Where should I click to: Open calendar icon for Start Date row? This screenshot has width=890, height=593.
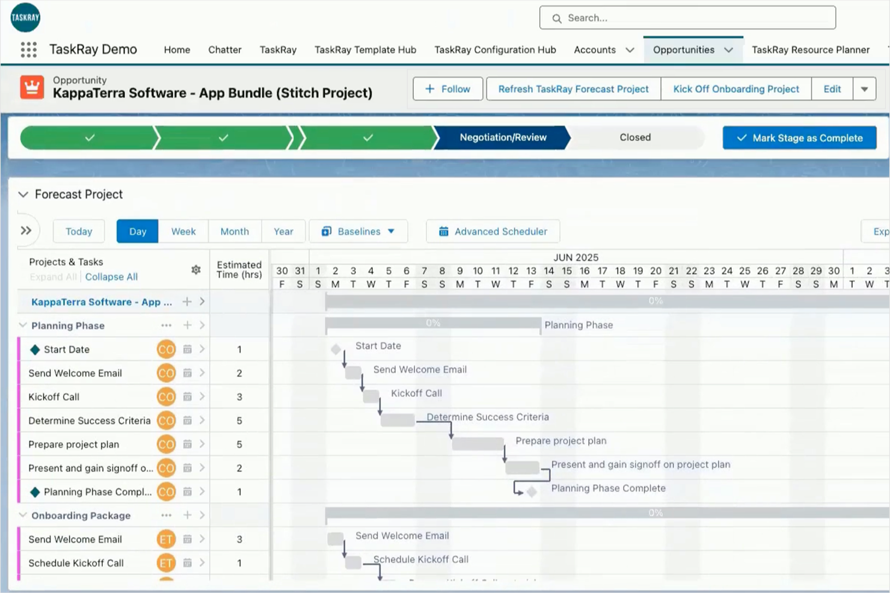(187, 349)
